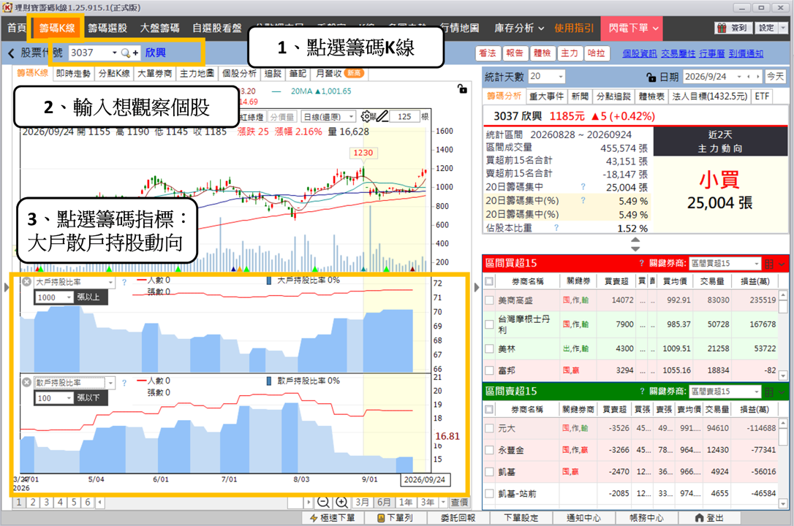The height and width of the screenshot is (526, 794).
Task: Tick the checkbox for 富邦
Action: pyautogui.click(x=489, y=370)
